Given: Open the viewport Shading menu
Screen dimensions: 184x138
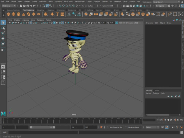Looking at the screenshot, I should coord(17,20).
